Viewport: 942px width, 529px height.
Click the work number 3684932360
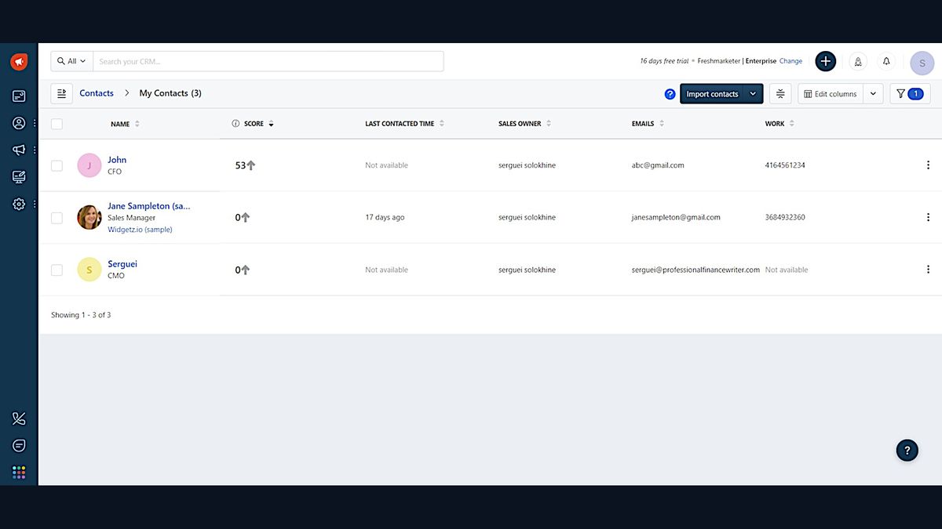[785, 217]
